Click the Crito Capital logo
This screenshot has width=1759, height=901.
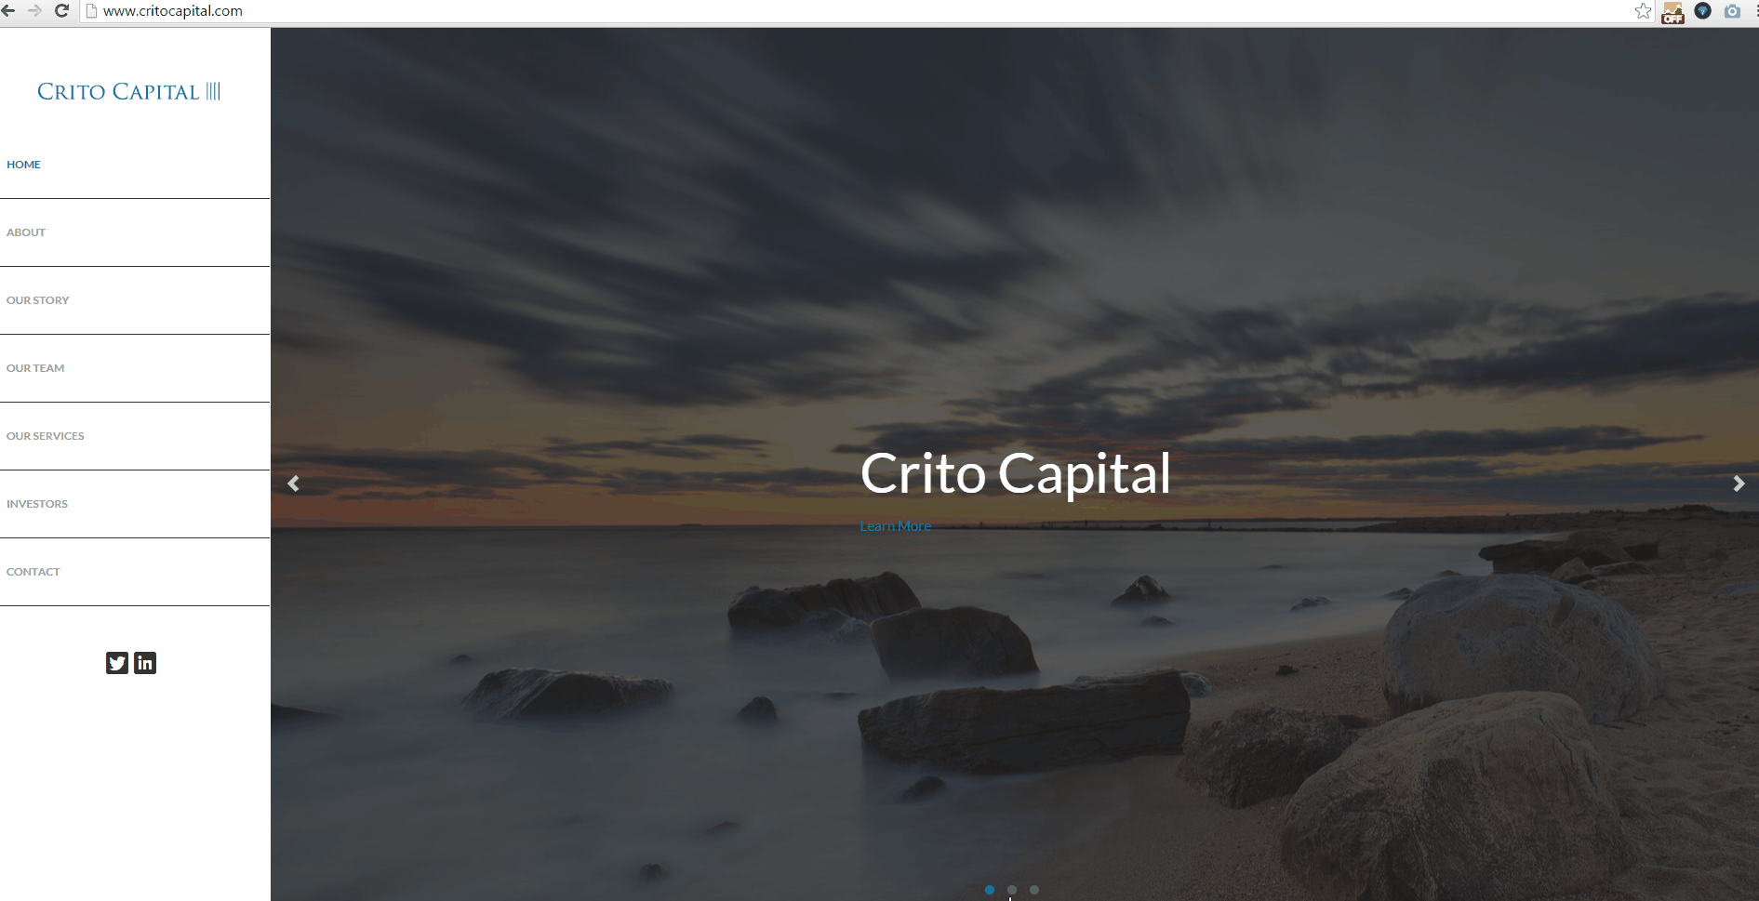[x=129, y=91]
